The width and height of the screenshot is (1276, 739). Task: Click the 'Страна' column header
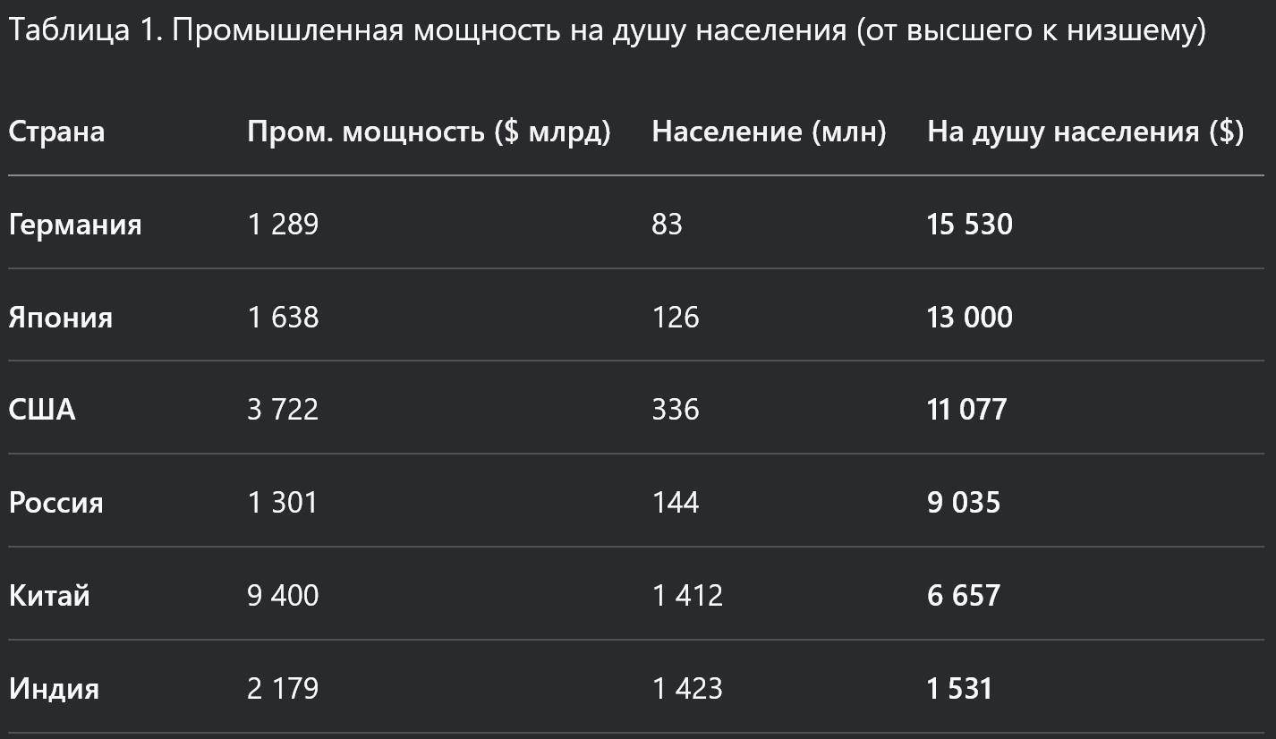point(56,132)
